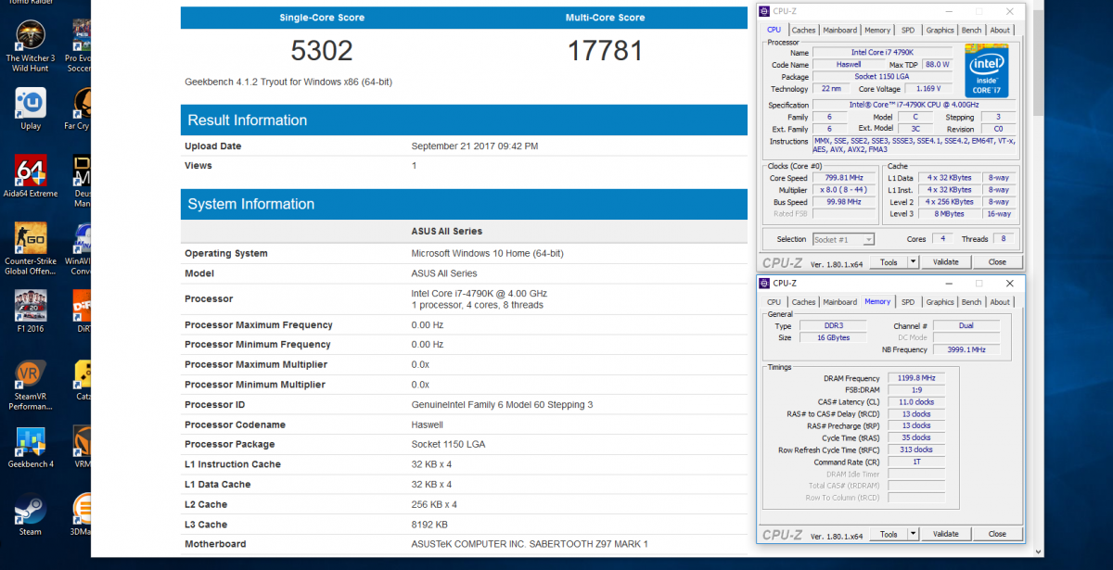The image size is (1113, 570).
Task: Launch Aida64 Extreme from the desktop
Action: (x=31, y=177)
